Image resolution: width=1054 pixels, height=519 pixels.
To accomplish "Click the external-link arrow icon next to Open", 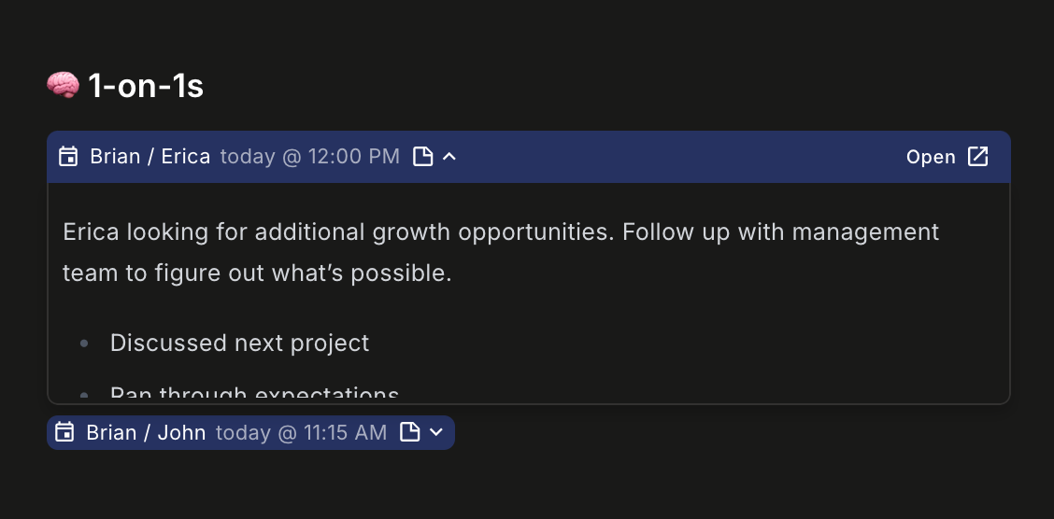I will click(977, 157).
